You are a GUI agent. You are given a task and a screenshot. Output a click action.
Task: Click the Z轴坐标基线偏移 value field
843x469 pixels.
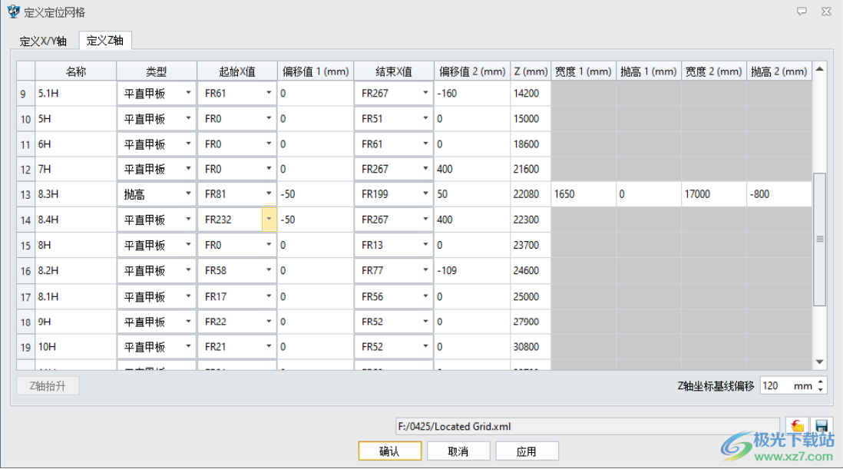click(x=787, y=386)
